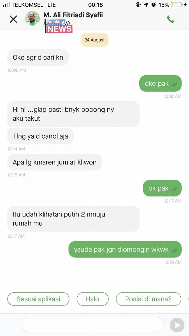189x336 pixels.
Task: Tap the battery indicator in status bar
Action: [x=176, y=4]
